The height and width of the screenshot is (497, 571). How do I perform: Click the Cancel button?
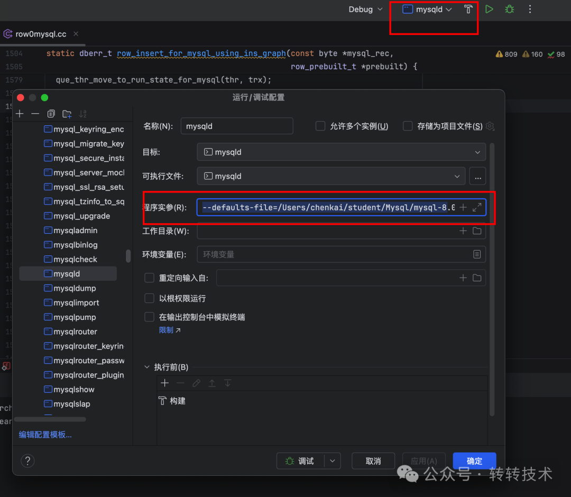click(373, 461)
